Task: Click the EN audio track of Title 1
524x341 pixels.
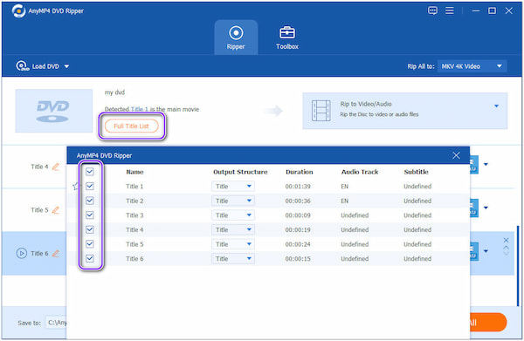Action: (345, 186)
